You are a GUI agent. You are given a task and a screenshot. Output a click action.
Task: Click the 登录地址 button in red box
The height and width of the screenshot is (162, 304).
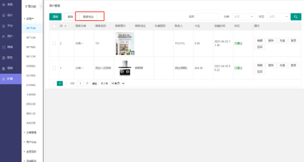pos(88,17)
